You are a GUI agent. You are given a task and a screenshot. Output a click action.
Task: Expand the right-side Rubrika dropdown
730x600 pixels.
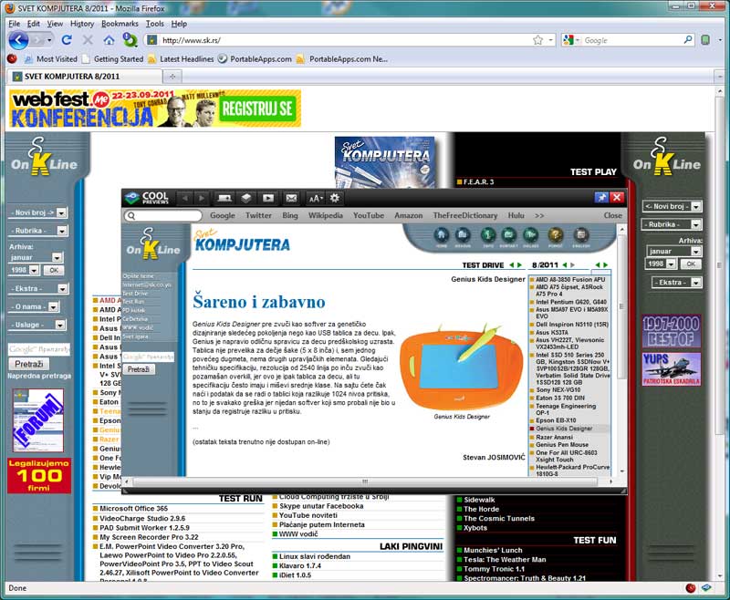[x=695, y=224]
